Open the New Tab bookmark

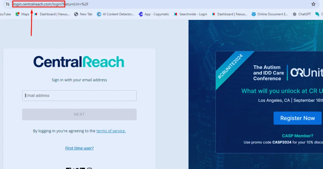[83, 14]
